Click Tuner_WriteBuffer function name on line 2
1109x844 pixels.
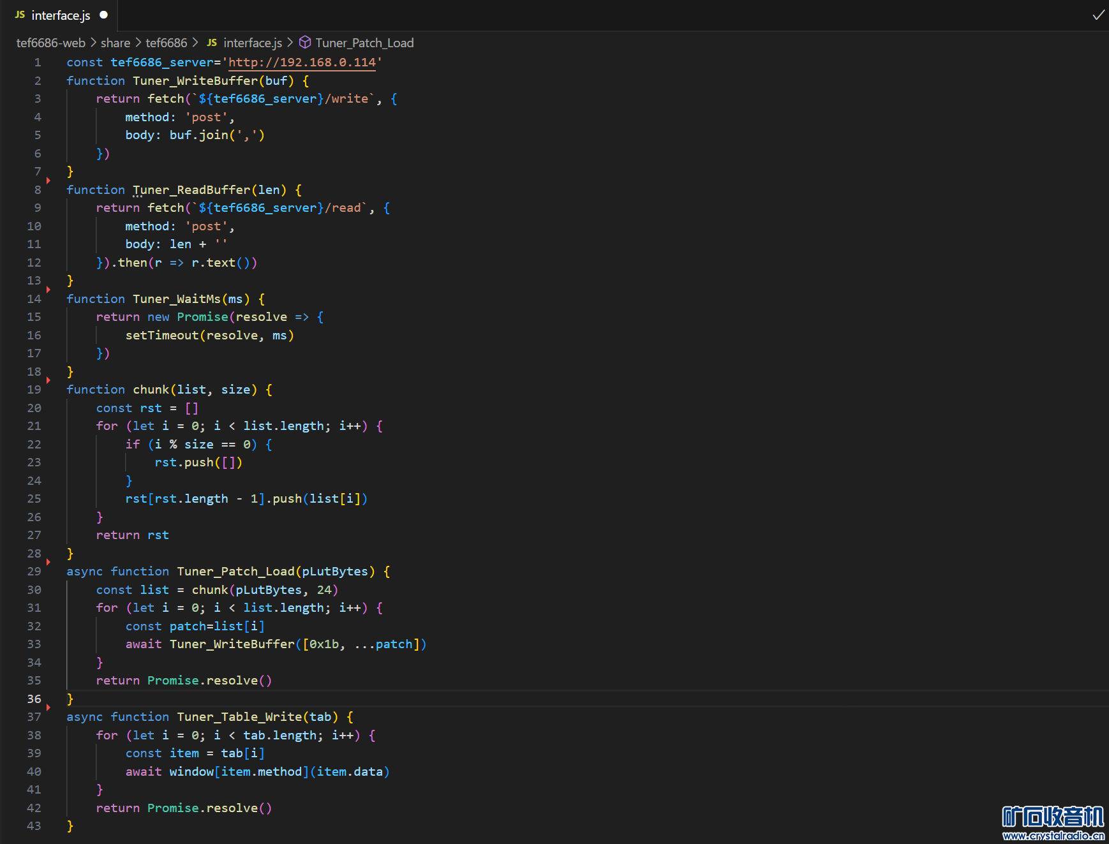pos(195,81)
